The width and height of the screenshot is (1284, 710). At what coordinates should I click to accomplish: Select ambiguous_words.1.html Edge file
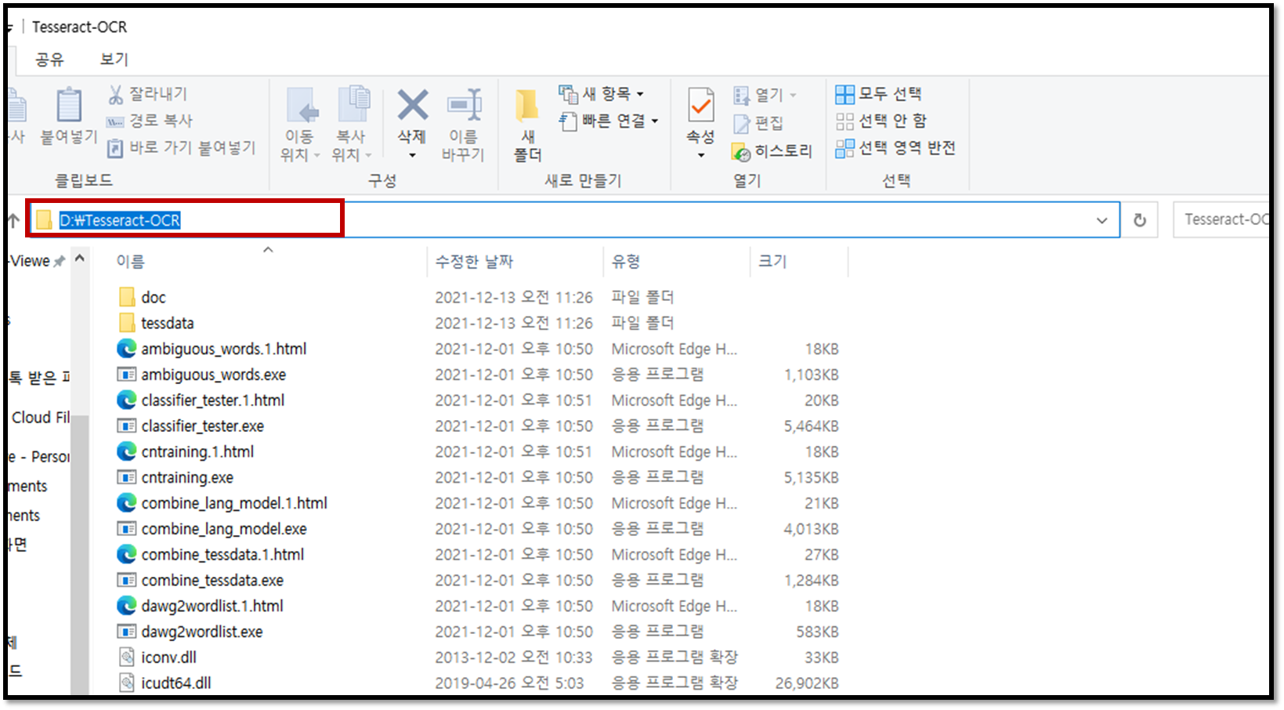pyautogui.click(x=223, y=349)
